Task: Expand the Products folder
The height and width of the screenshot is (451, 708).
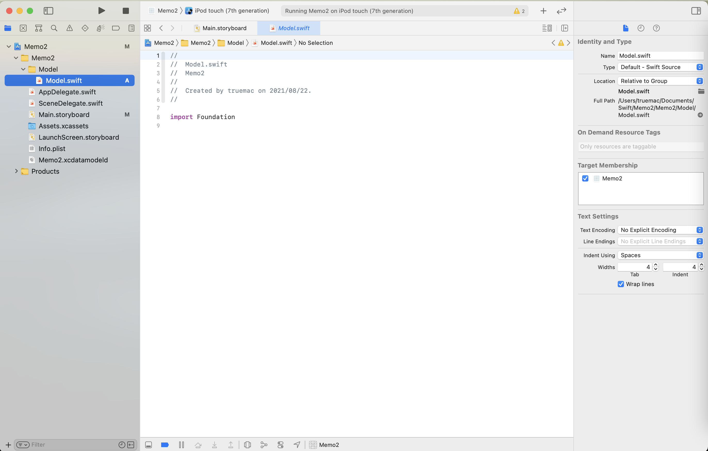Action: click(x=17, y=171)
